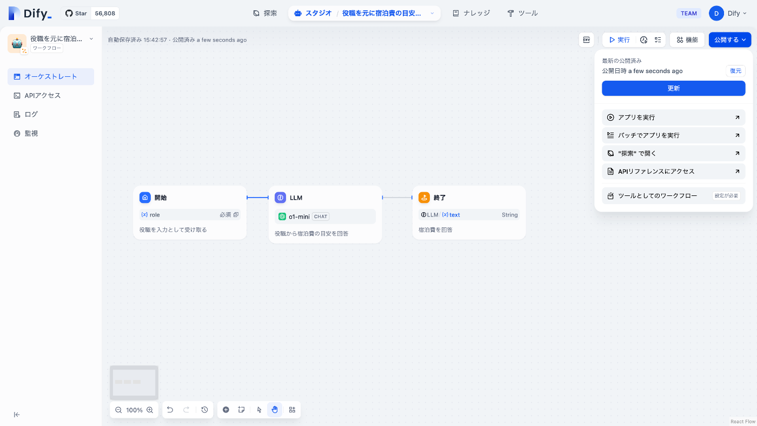Click the user avatar D
The height and width of the screenshot is (426, 757).
click(716, 14)
